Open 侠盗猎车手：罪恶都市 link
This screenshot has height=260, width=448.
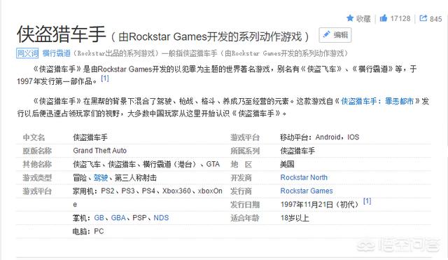pyautogui.click(x=377, y=101)
